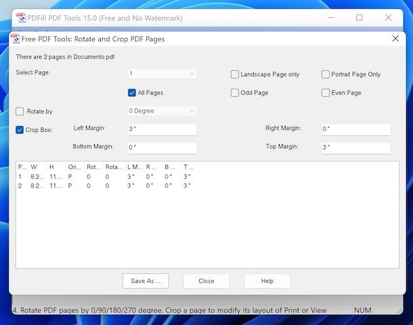Viewport: 413px width, 325px height.
Task: Click the P... page column header
Action: coord(22,167)
